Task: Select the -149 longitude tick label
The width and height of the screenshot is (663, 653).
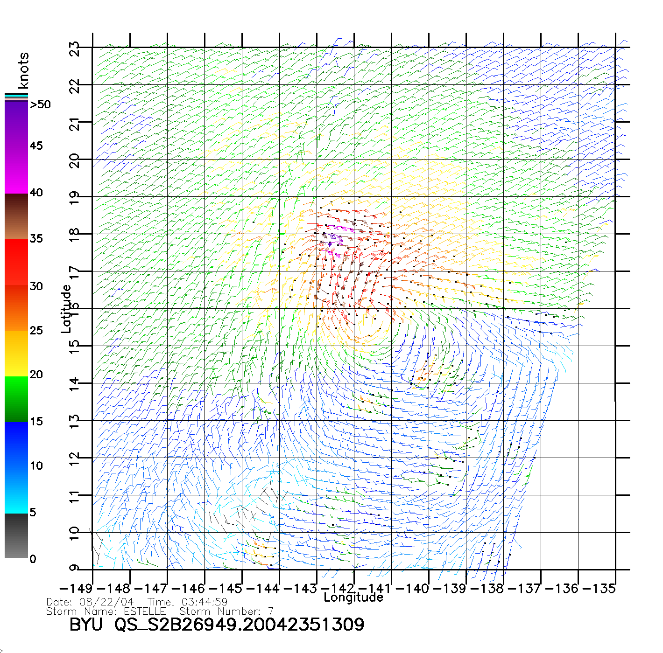Action: (76, 589)
